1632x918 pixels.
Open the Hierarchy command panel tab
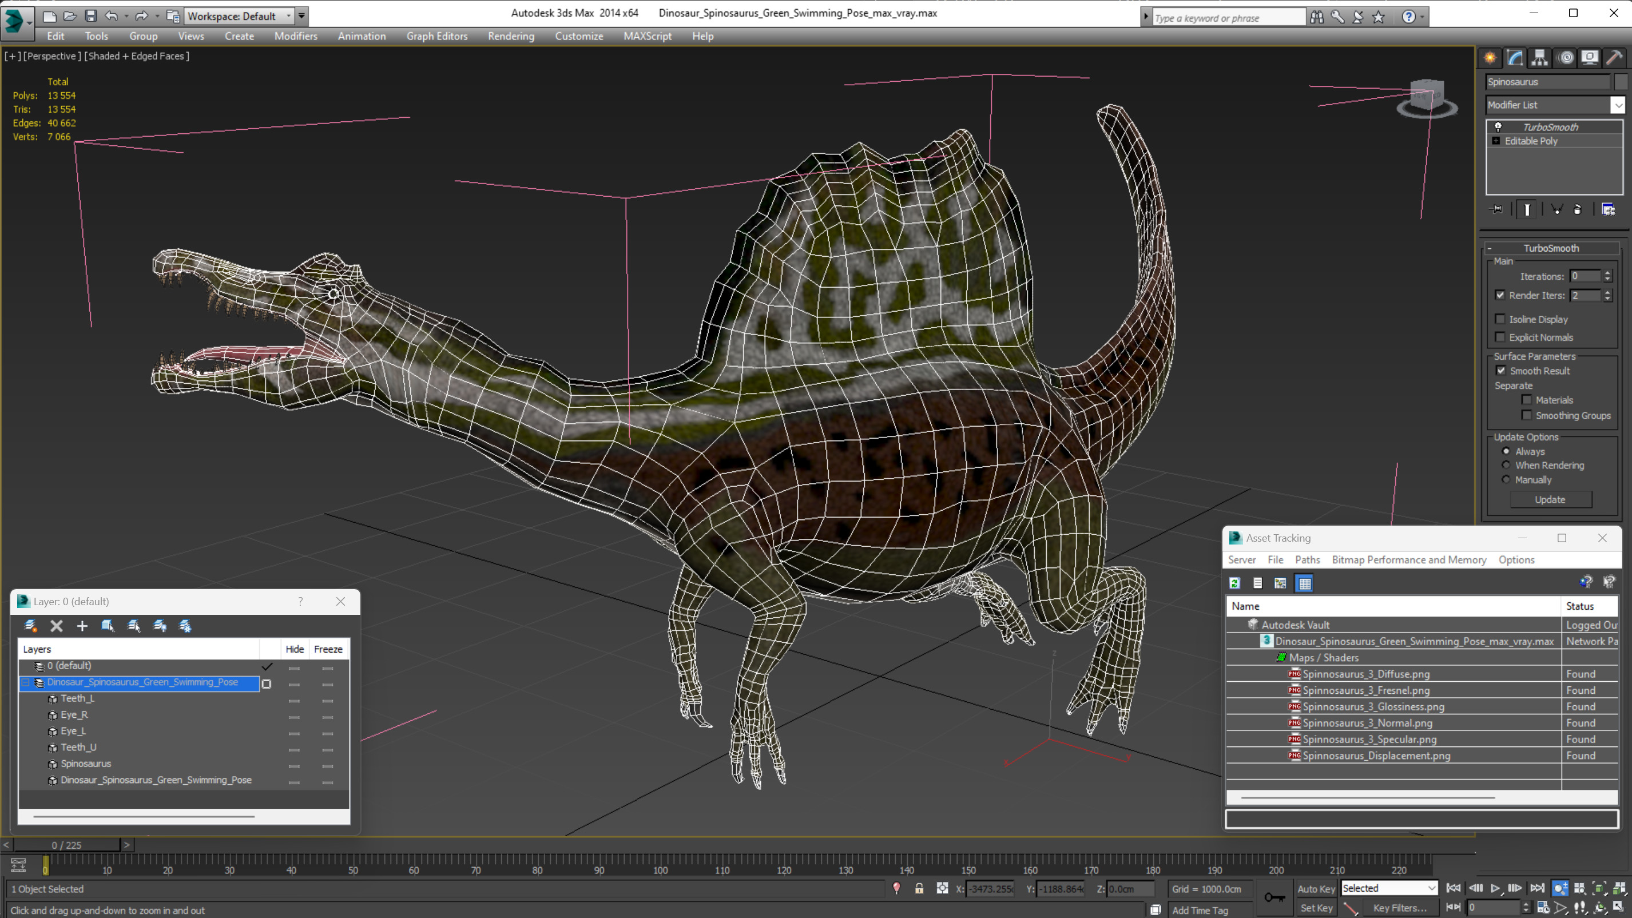(x=1539, y=58)
